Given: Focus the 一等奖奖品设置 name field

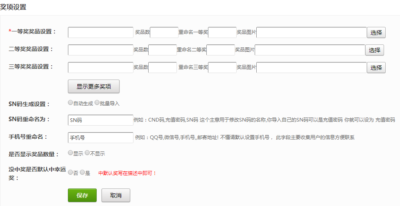Looking at the screenshot, I should pyautogui.click(x=101, y=33).
